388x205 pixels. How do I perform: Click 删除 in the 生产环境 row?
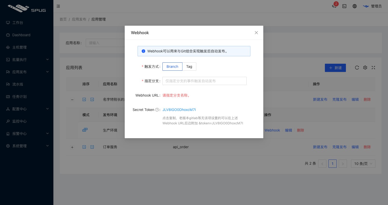click(300, 130)
